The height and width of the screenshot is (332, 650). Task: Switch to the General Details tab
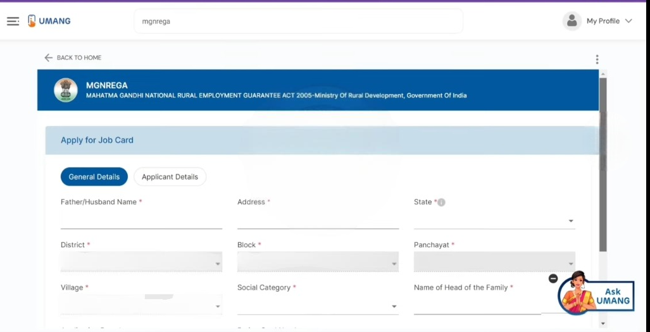[x=94, y=177]
